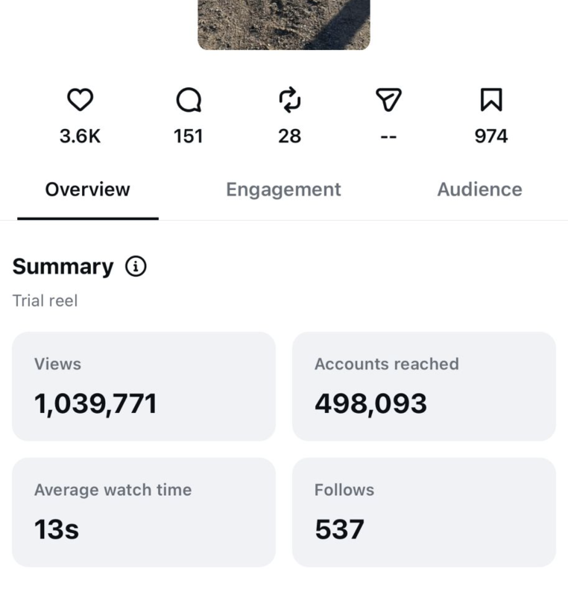Click the 28 reposts count
The height and width of the screenshot is (589, 568).
pyautogui.click(x=290, y=136)
